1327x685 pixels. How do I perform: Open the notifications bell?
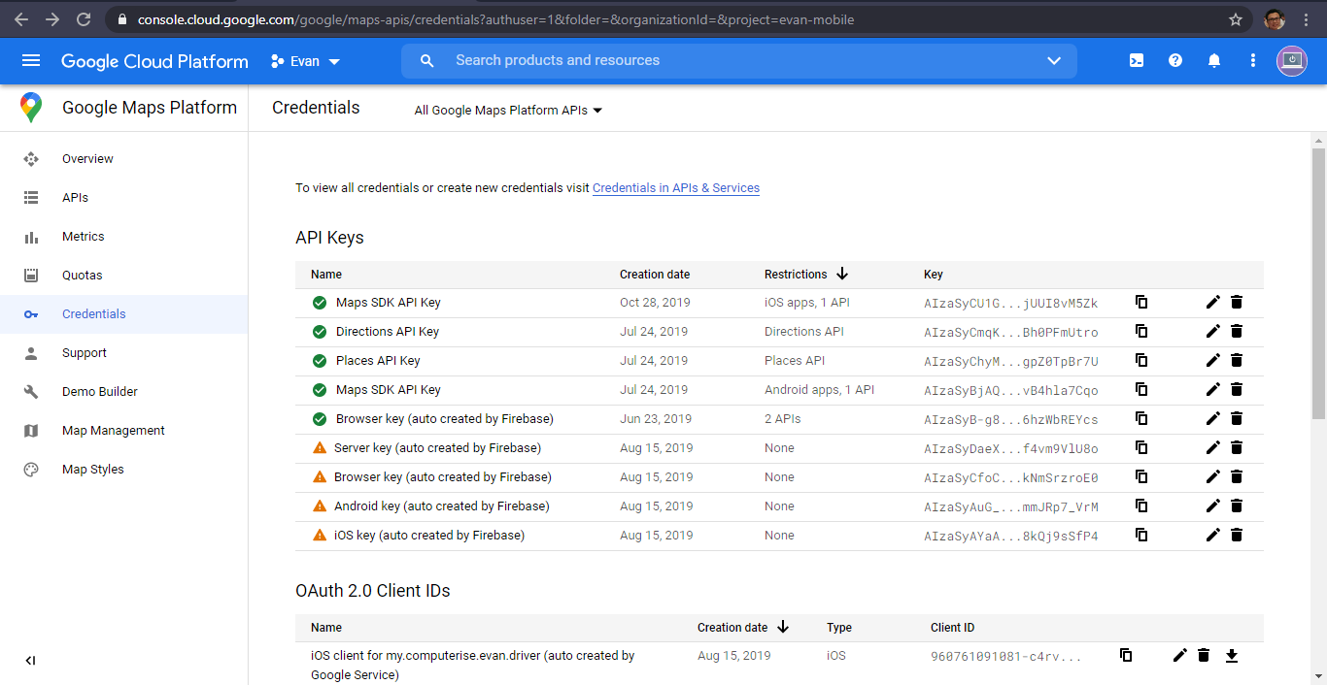1214,60
